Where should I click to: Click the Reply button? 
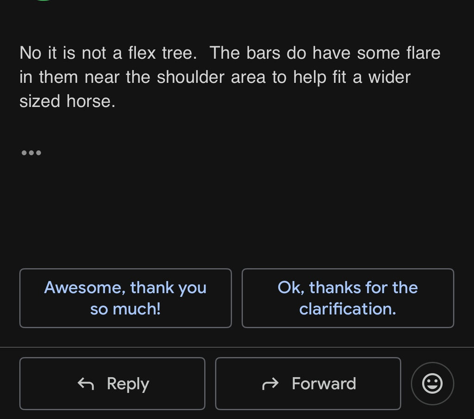[112, 384]
